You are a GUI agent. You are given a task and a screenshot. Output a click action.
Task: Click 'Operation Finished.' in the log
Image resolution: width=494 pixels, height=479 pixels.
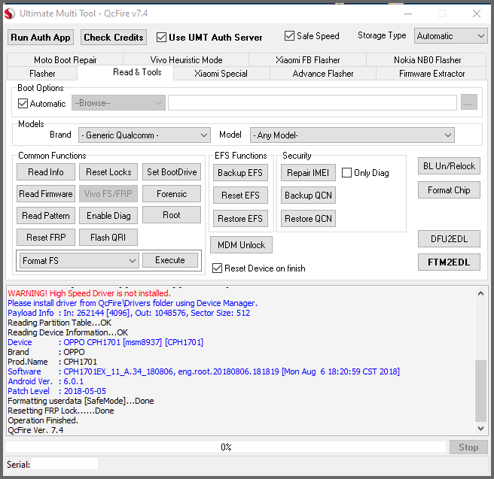point(43,420)
